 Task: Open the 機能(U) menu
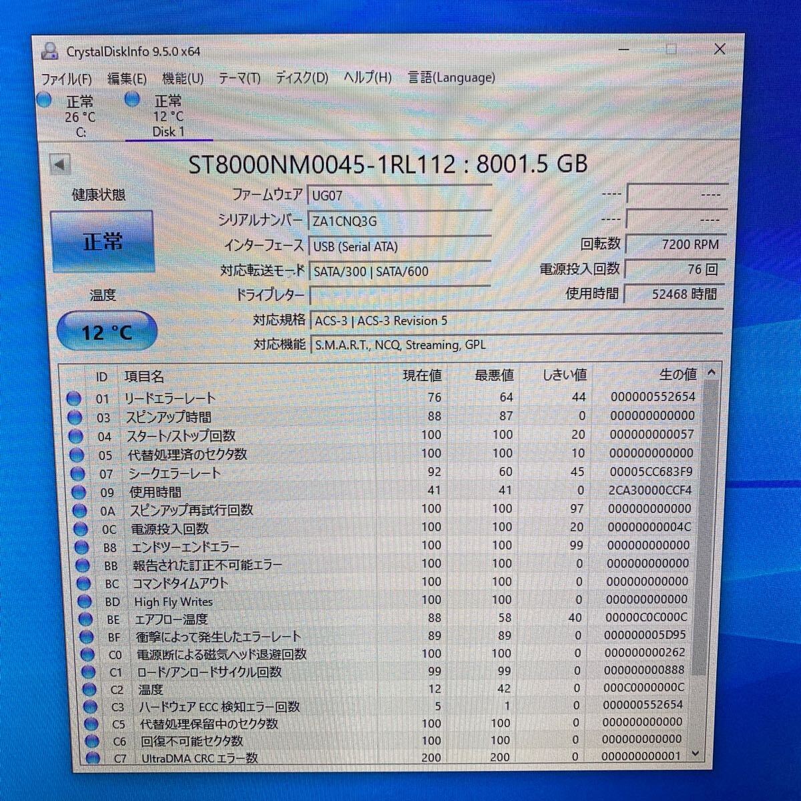click(x=183, y=79)
